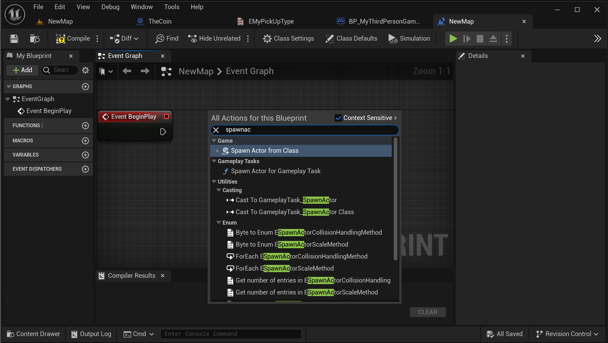Click the Browse to asset icon

(x=35, y=39)
